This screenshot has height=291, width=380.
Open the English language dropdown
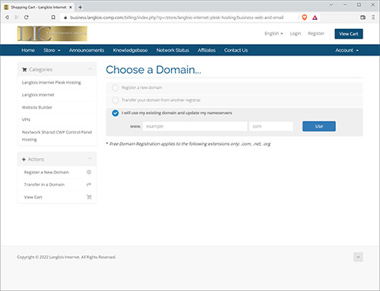pyautogui.click(x=274, y=33)
